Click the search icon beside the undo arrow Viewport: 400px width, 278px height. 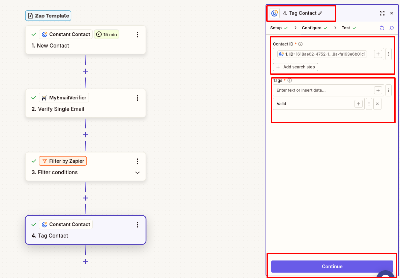coord(392,28)
